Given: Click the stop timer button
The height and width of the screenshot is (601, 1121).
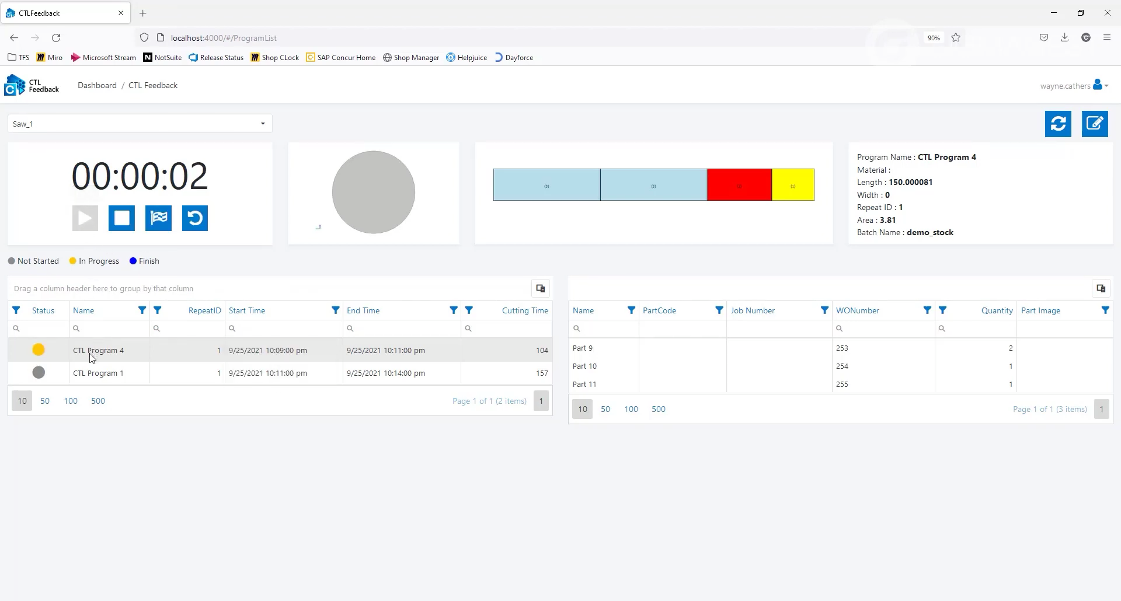Looking at the screenshot, I should pyautogui.click(x=121, y=218).
